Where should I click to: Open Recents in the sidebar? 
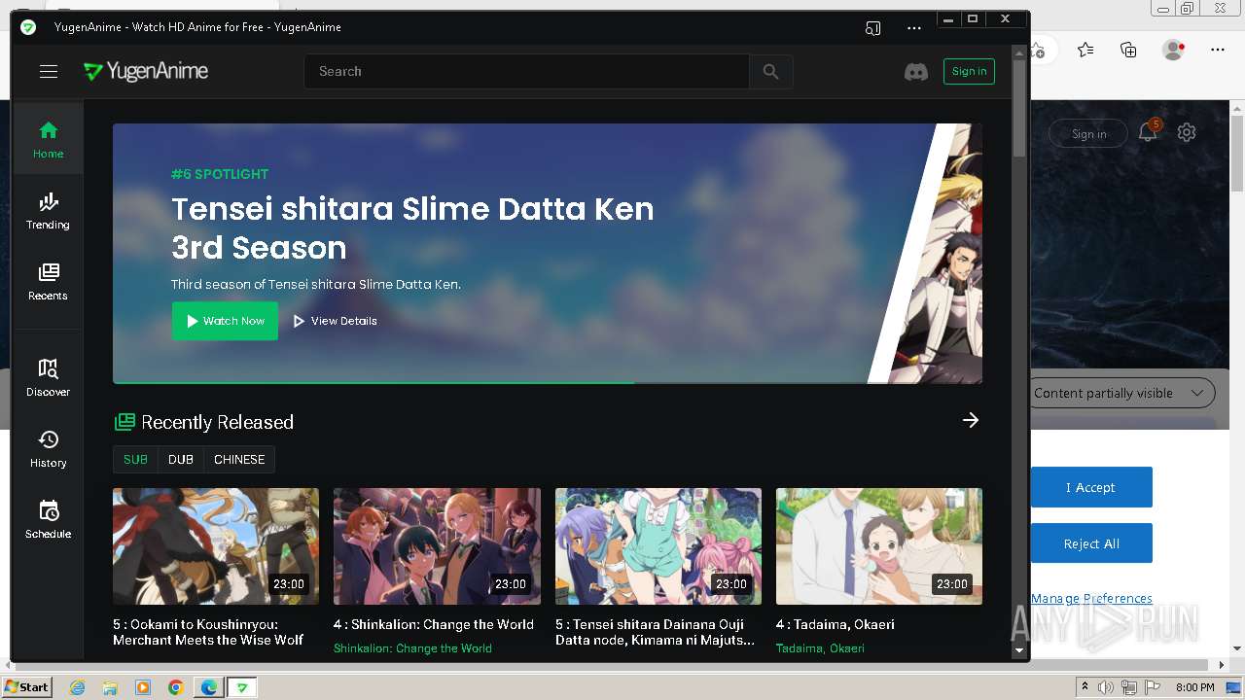48,282
